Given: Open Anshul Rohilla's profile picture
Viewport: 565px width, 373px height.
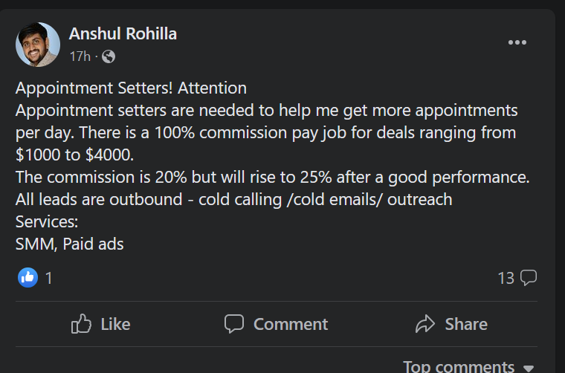Looking at the screenshot, I should [x=38, y=45].
